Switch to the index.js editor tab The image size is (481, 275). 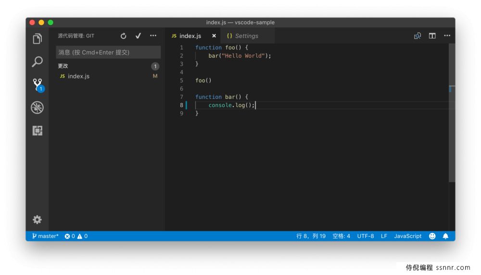pos(190,36)
